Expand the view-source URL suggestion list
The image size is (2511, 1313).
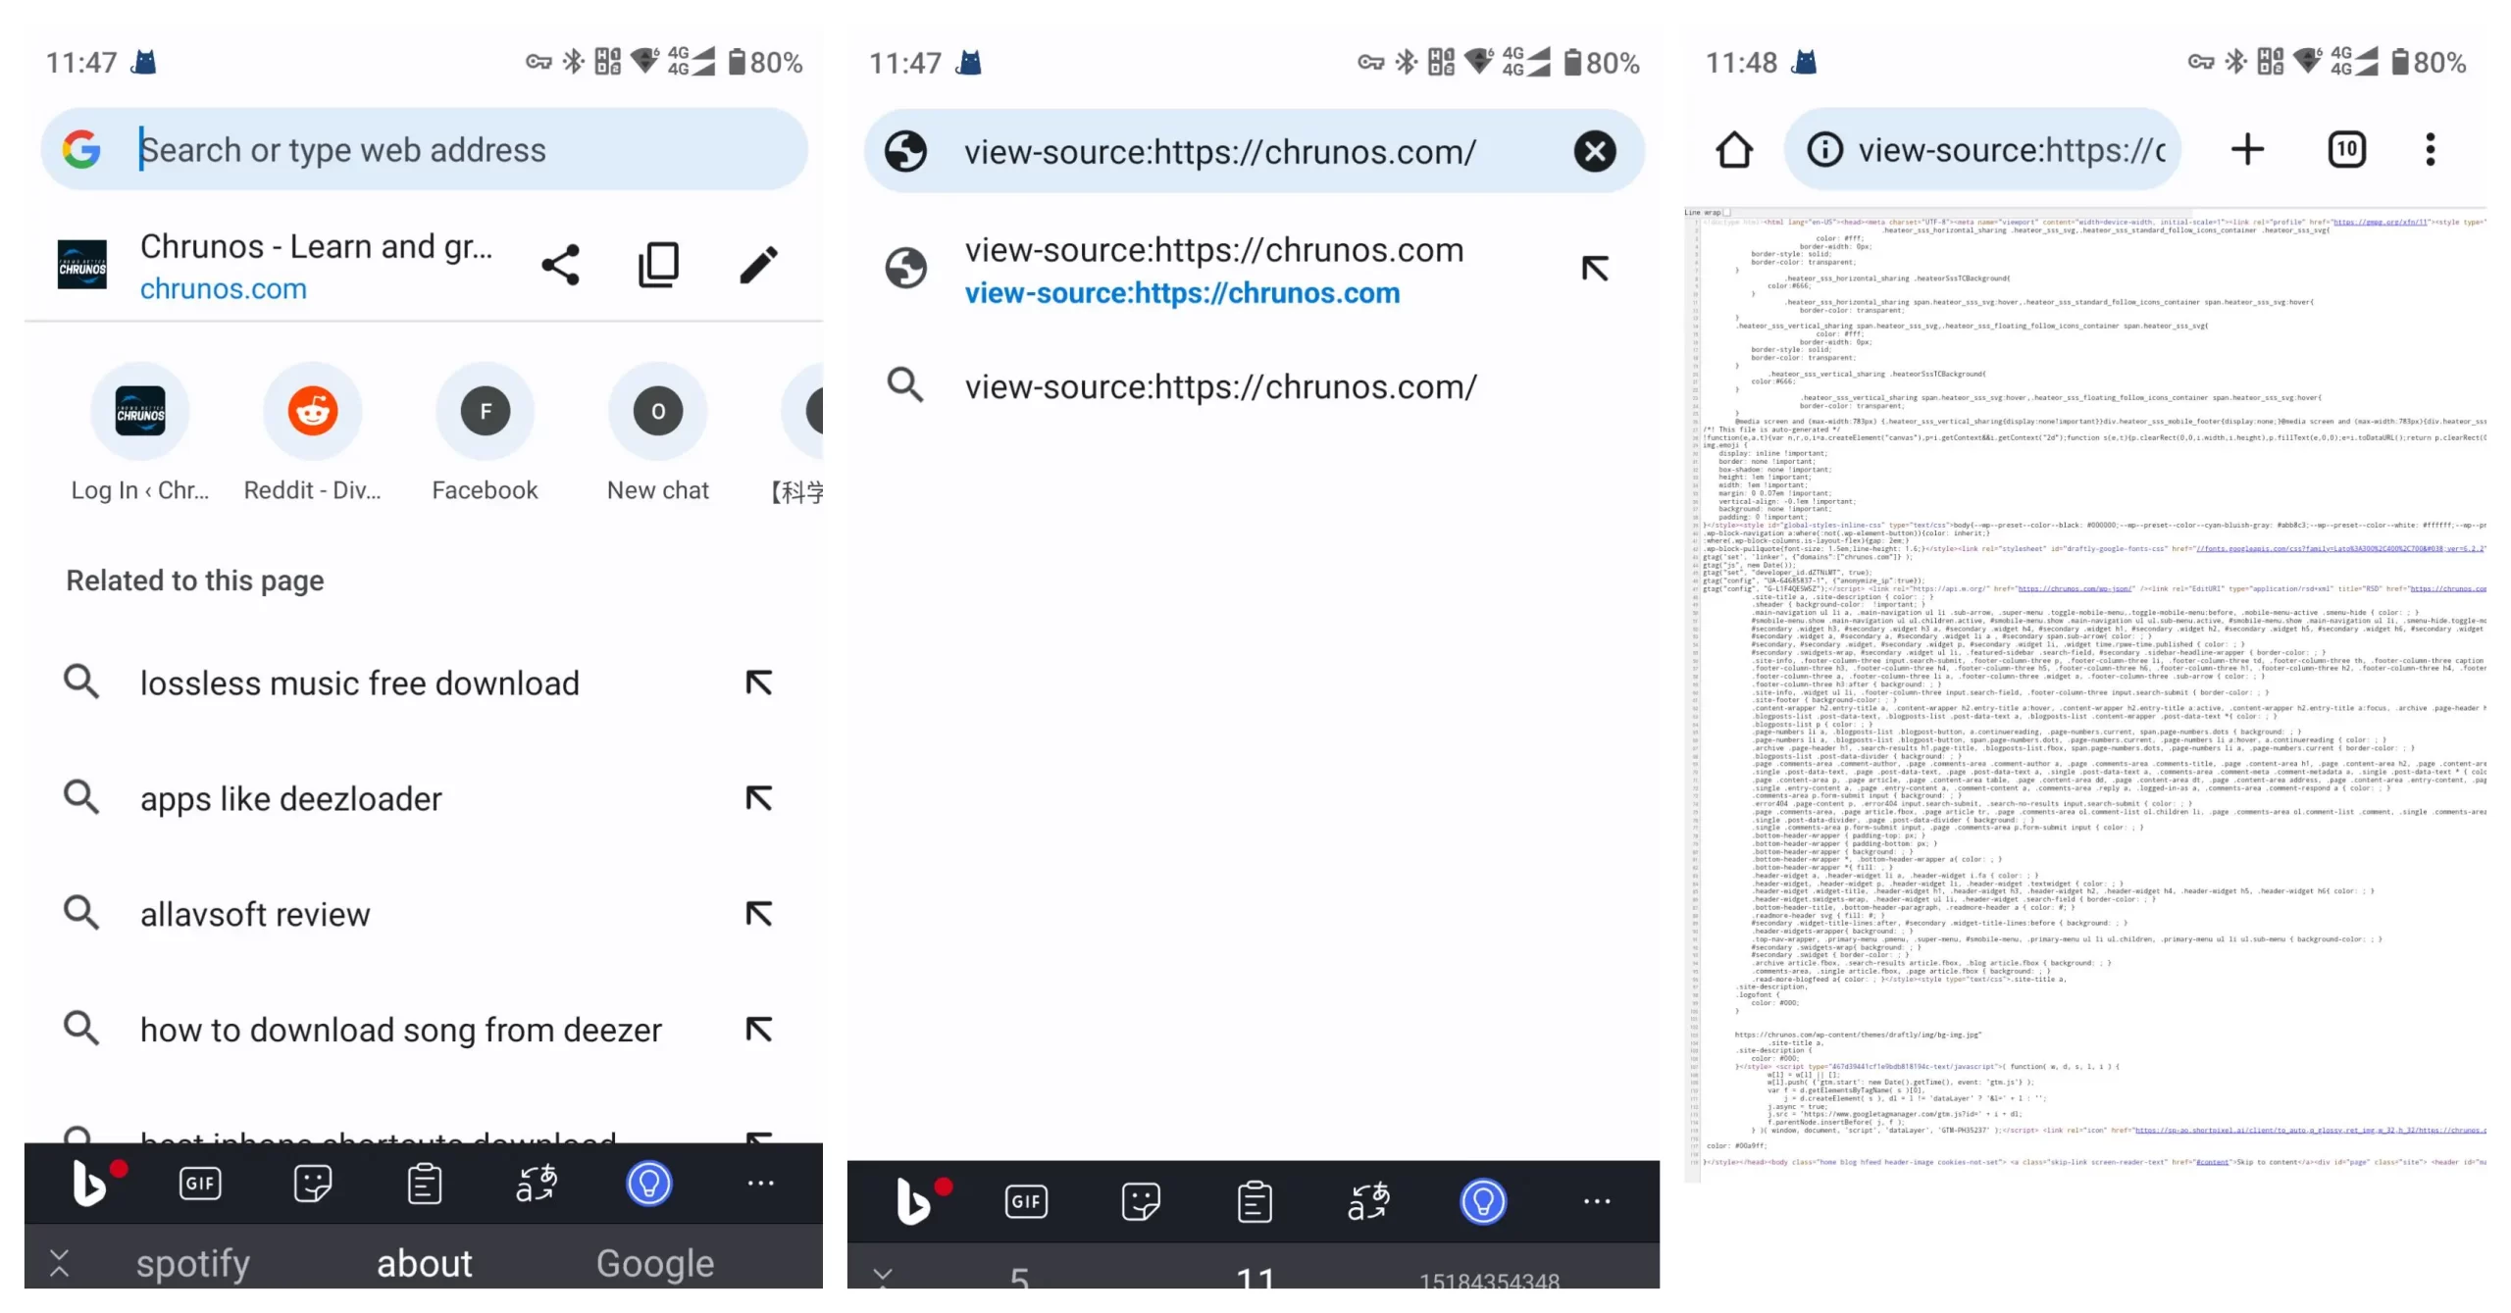1593,268
